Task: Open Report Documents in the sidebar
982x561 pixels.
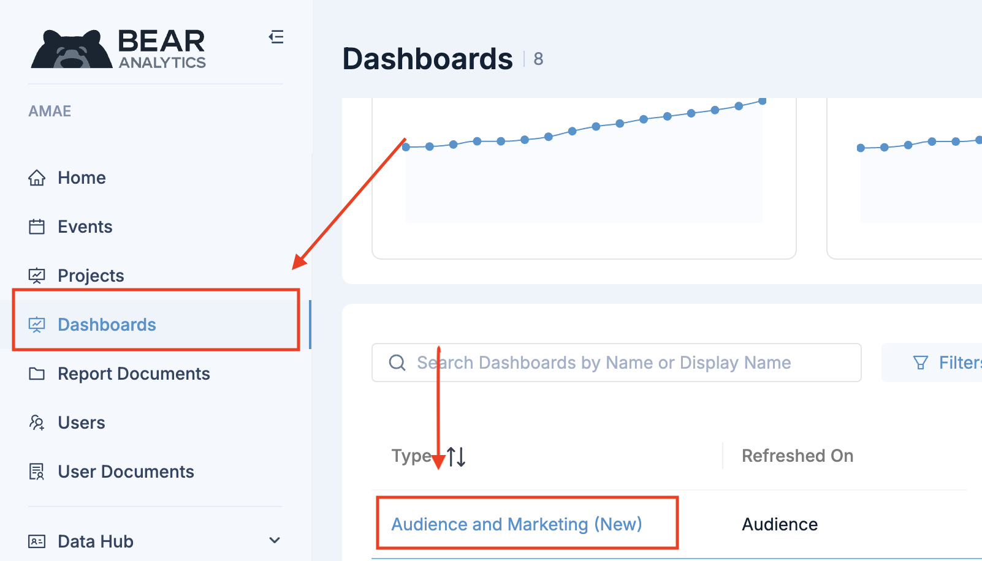Action: point(134,374)
